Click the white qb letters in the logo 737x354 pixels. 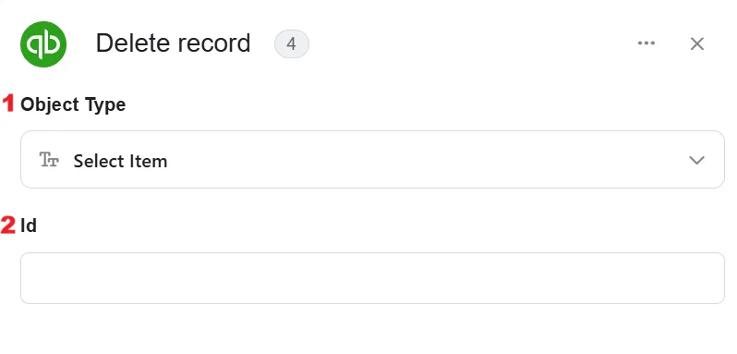pos(43,44)
